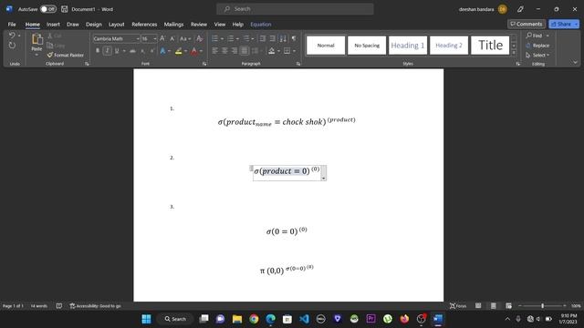Image resolution: width=584 pixels, height=328 pixels.
Task: Toggle Underline formatting
Action: (x=117, y=51)
